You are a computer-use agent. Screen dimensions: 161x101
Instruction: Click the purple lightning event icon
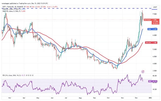pyautogui.click(x=143, y=72)
